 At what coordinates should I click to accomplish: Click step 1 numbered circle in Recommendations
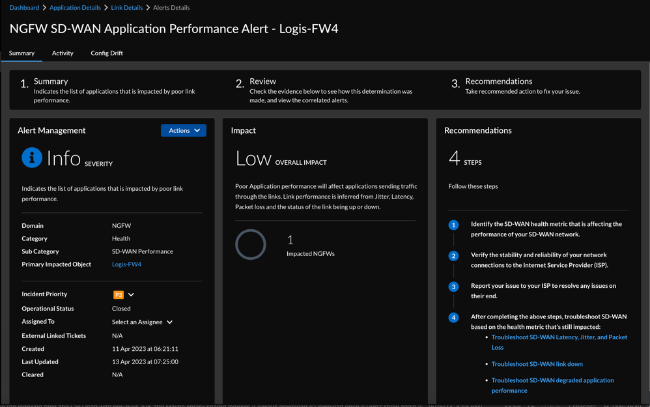click(x=454, y=225)
